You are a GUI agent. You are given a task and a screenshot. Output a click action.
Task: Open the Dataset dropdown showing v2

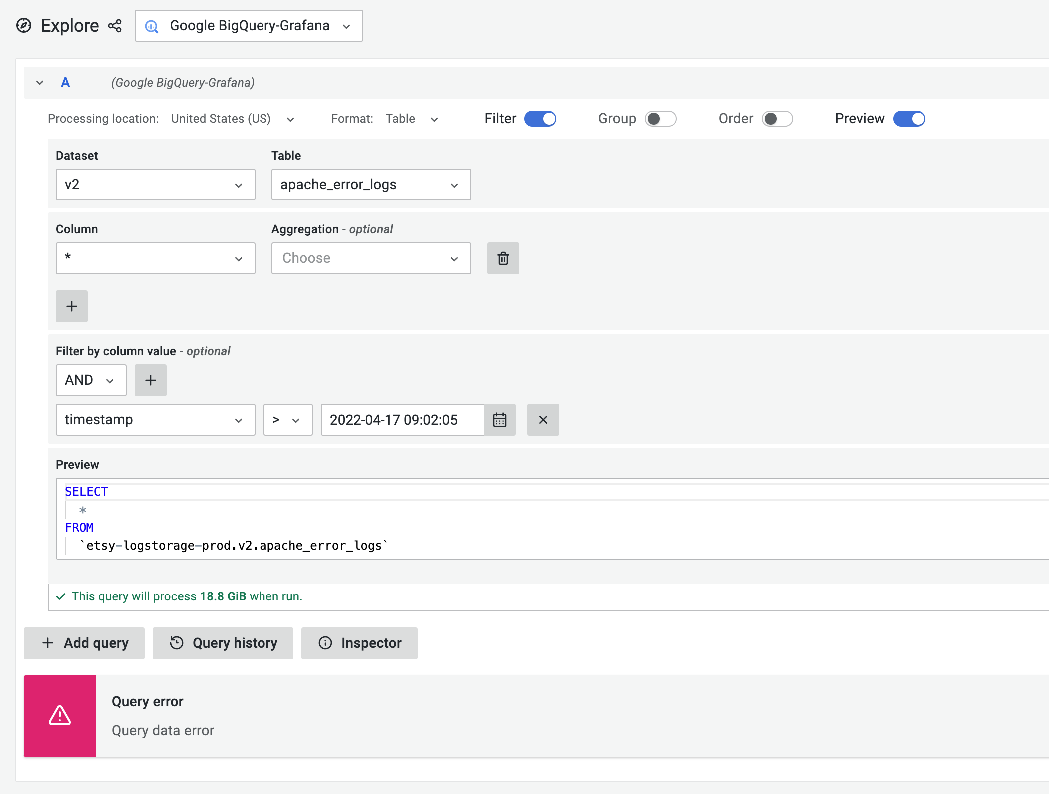pos(155,184)
